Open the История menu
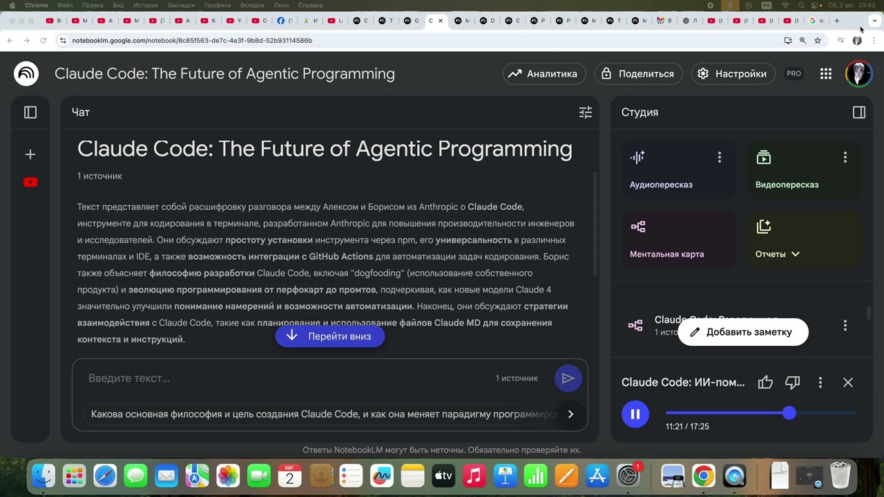The height and width of the screenshot is (497, 884). click(146, 5)
